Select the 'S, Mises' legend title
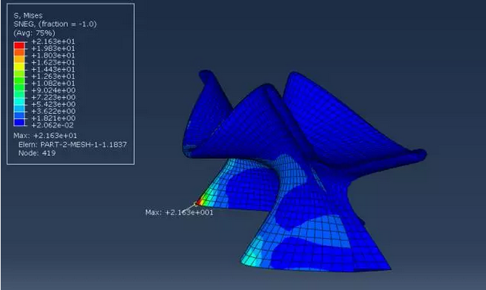 click(x=28, y=15)
